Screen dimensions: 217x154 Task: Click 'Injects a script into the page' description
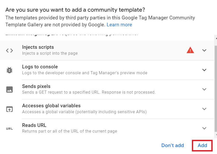pyautogui.click(x=50, y=53)
